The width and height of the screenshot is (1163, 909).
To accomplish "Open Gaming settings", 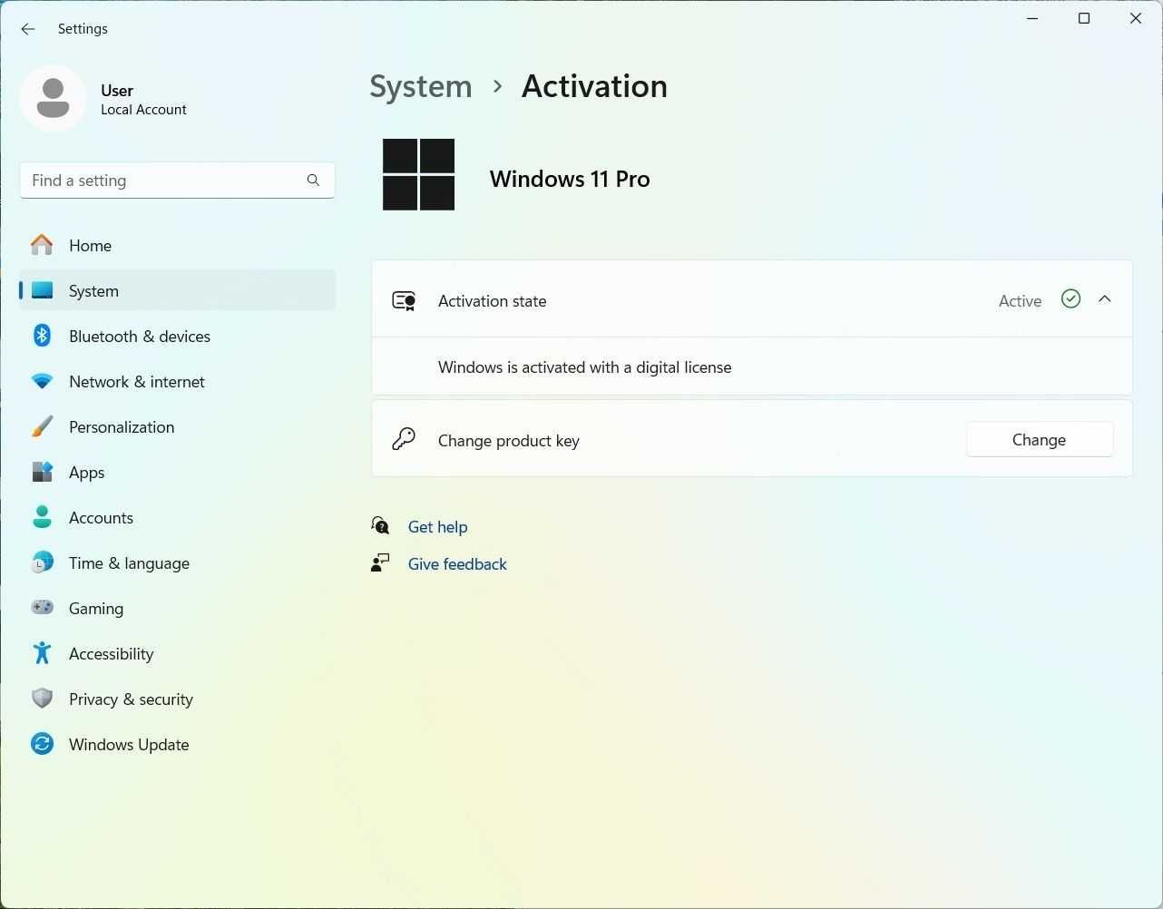I will point(178,608).
